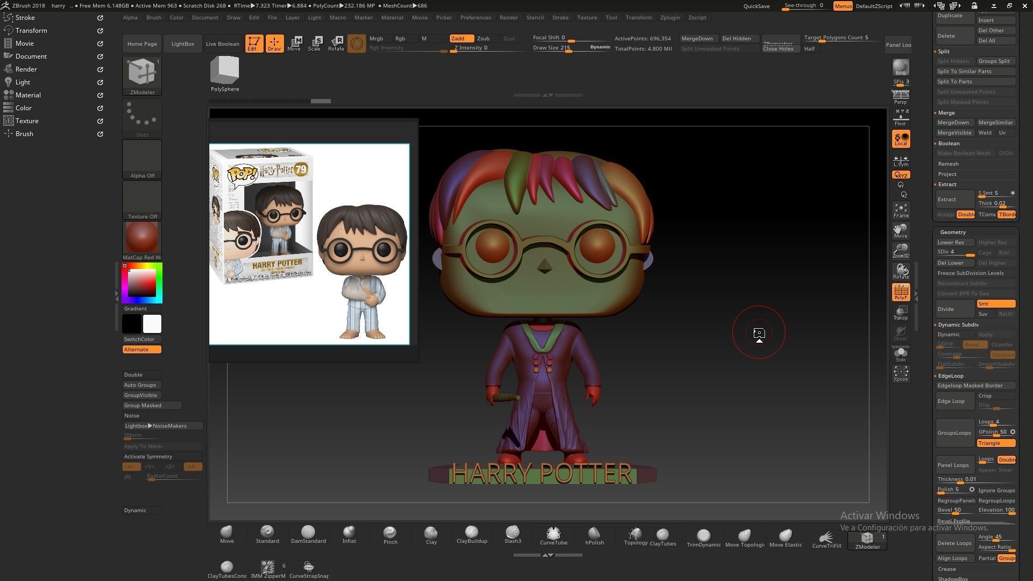
Task: Select the DamStandard brush
Action: pyautogui.click(x=308, y=535)
